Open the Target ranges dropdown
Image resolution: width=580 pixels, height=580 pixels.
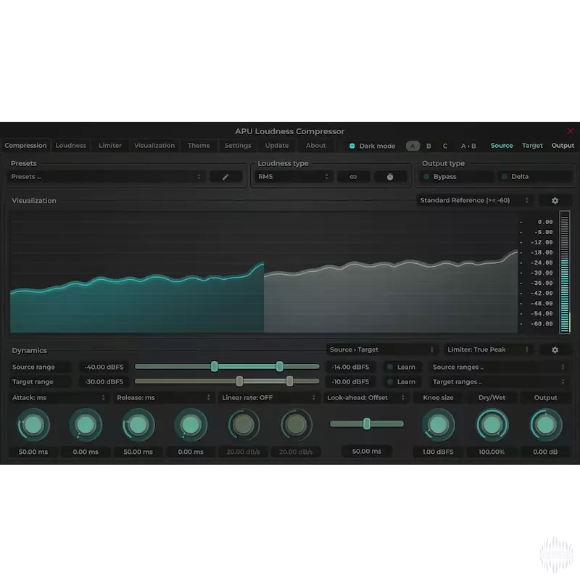pyautogui.click(x=499, y=382)
